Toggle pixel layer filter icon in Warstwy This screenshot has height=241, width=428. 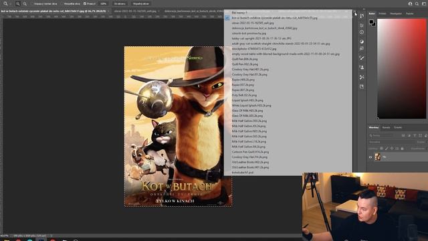pos(403,135)
